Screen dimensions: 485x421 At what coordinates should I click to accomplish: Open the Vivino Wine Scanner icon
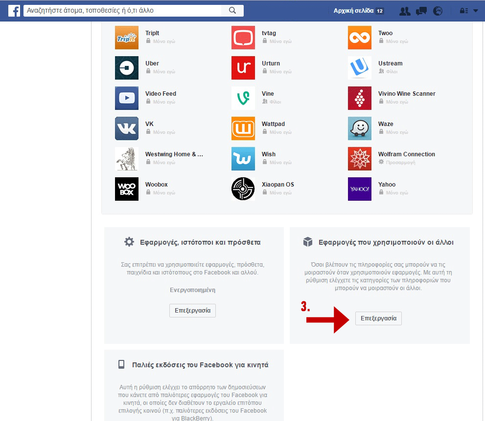point(359,98)
